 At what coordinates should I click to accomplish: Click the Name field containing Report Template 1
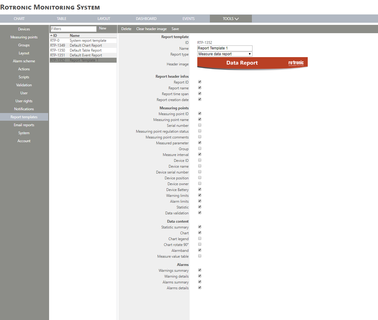225,48
